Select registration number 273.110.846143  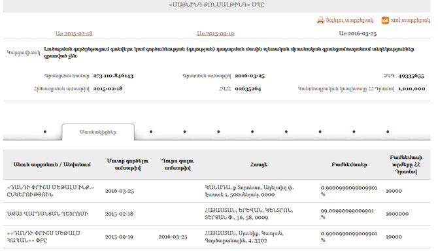click(113, 76)
